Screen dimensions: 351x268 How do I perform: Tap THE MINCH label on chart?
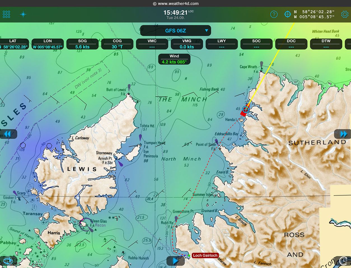click(183, 99)
